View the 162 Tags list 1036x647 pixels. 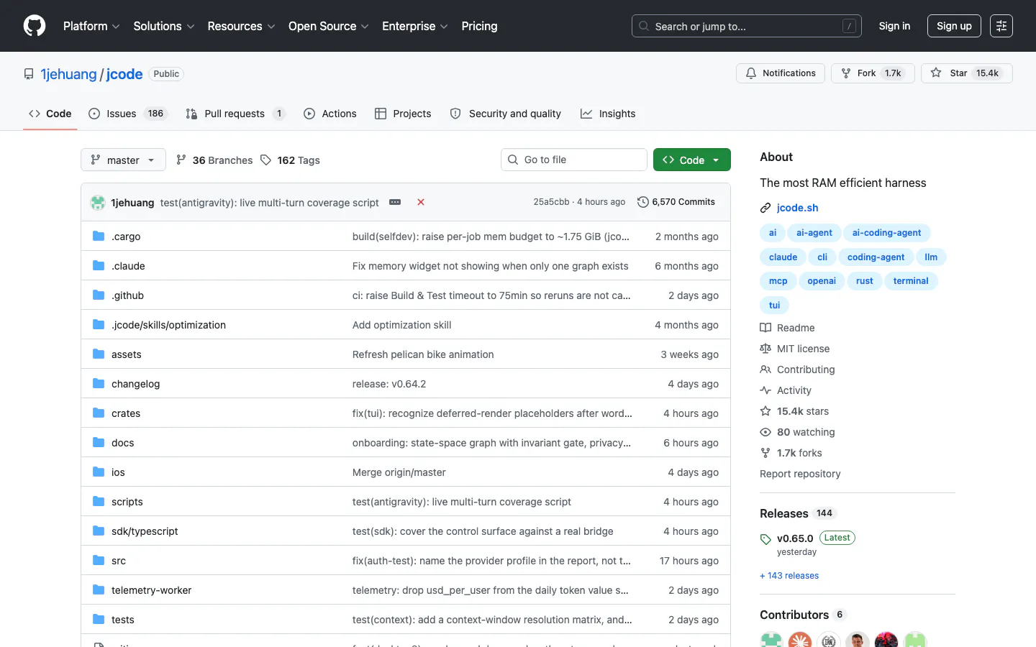coord(291,160)
